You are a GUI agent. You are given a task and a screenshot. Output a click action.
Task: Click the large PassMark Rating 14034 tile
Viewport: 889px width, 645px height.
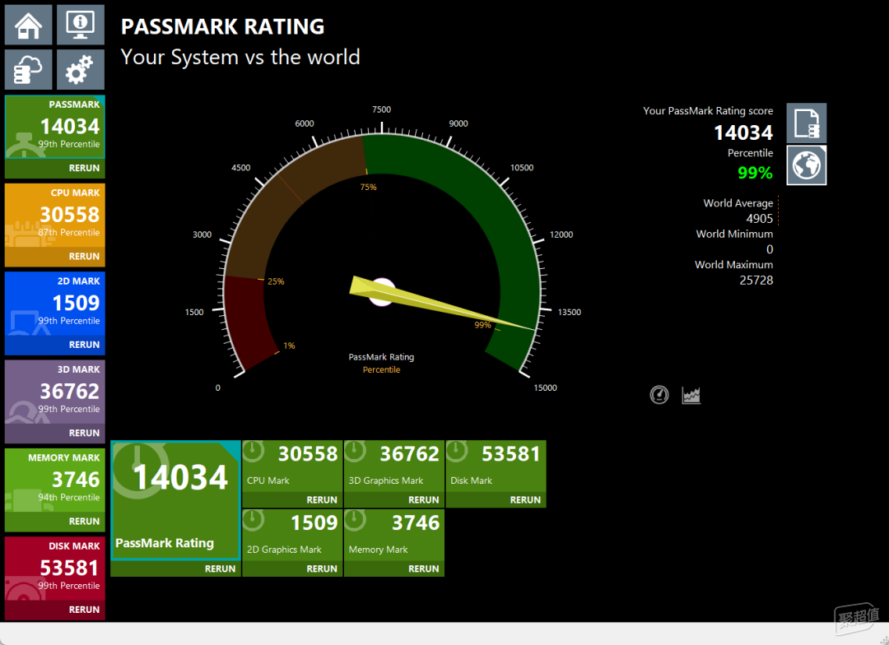point(176,500)
